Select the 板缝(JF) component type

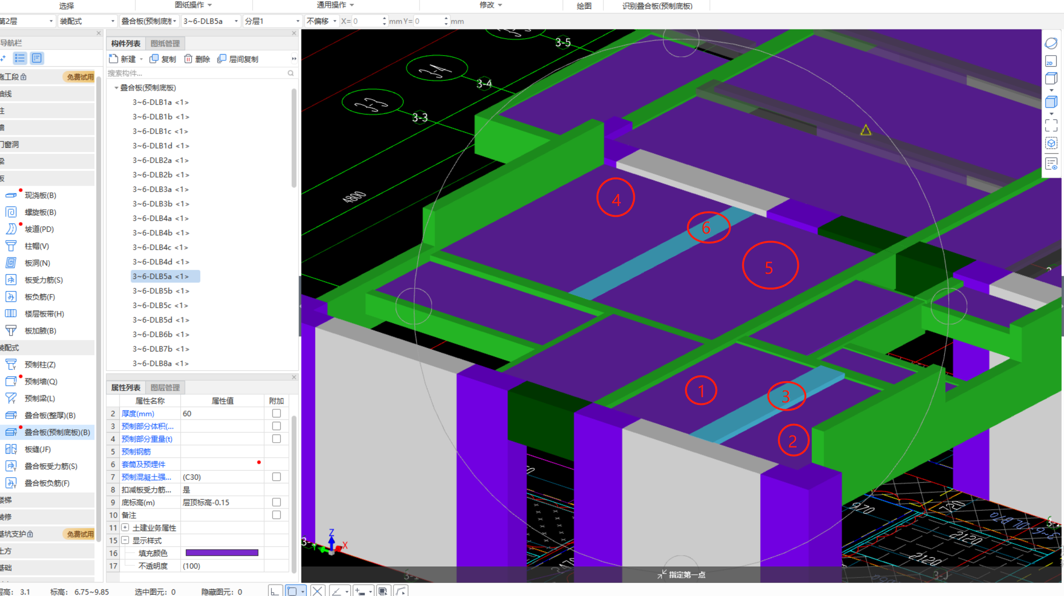tap(37, 449)
